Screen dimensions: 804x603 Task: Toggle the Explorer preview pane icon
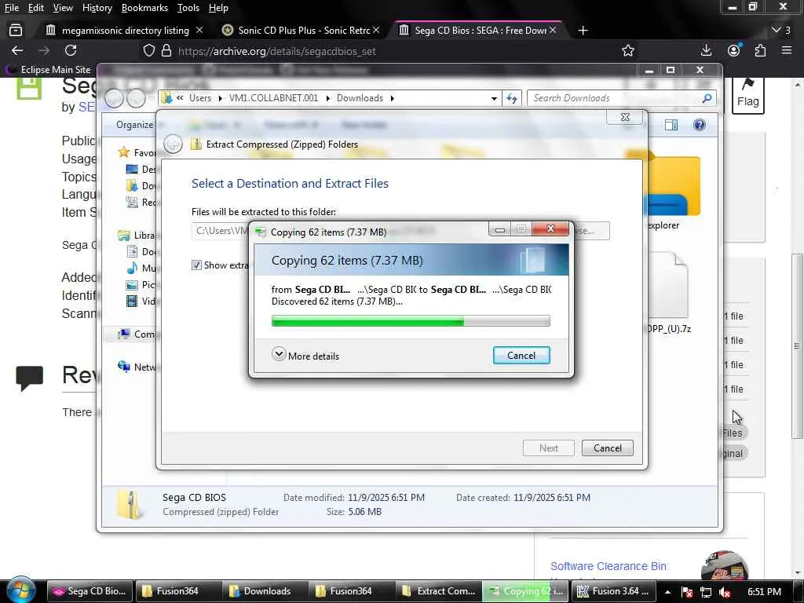coord(671,125)
